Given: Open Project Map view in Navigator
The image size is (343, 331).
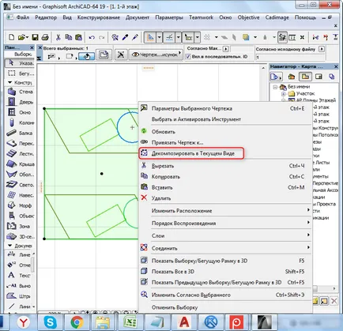Looking at the screenshot, I should pos(292,77).
